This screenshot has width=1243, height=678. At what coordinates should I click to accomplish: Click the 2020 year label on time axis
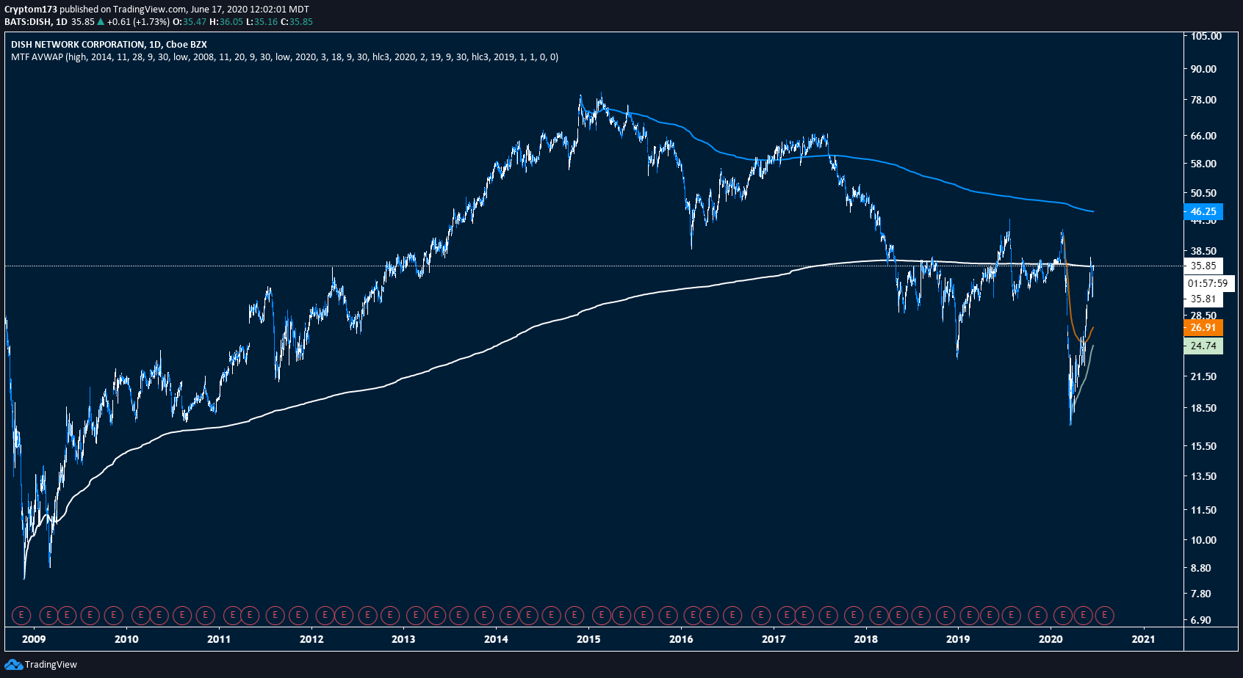coord(1051,639)
